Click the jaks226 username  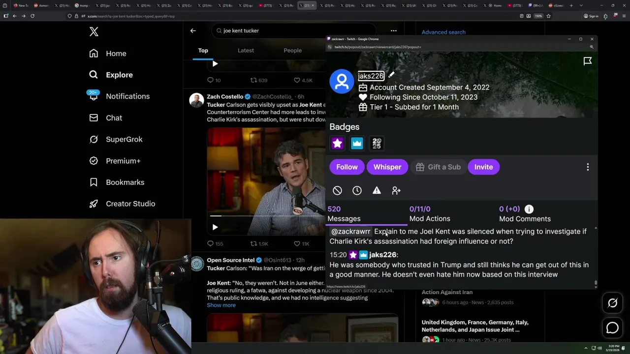click(x=371, y=76)
